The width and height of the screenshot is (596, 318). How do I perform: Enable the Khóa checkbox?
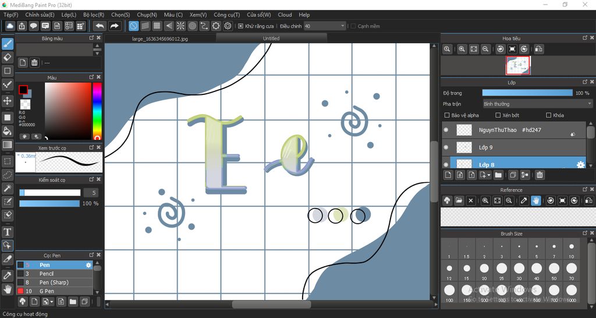[548, 115]
